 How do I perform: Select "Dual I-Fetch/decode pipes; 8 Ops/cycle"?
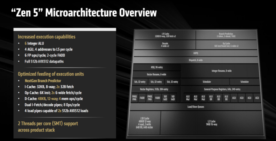52,105
